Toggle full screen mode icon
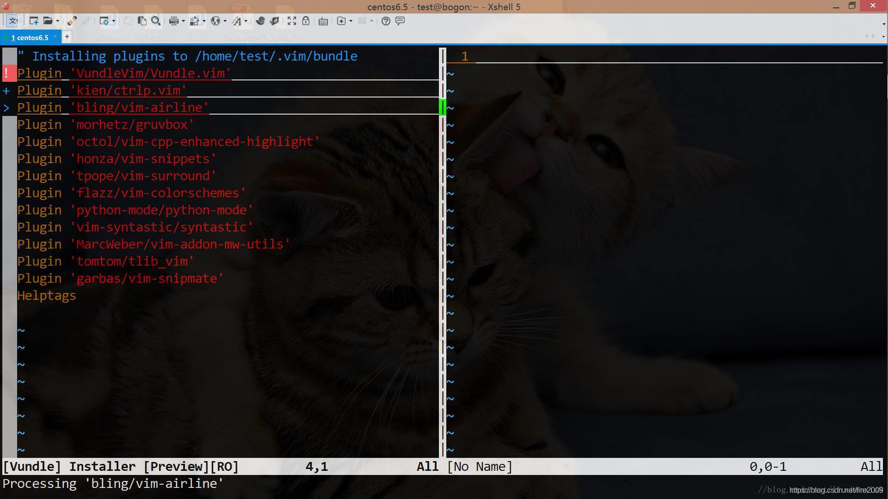The height and width of the screenshot is (499, 888). point(291,21)
